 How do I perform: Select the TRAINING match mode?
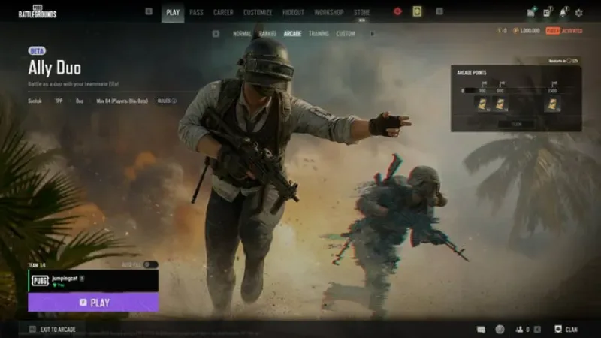click(x=319, y=34)
